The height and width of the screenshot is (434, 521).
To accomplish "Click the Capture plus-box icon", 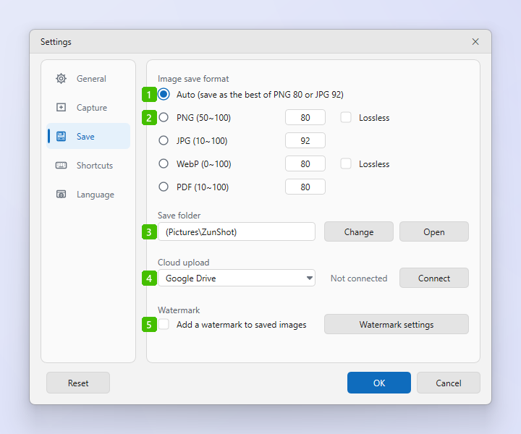I will tap(61, 107).
